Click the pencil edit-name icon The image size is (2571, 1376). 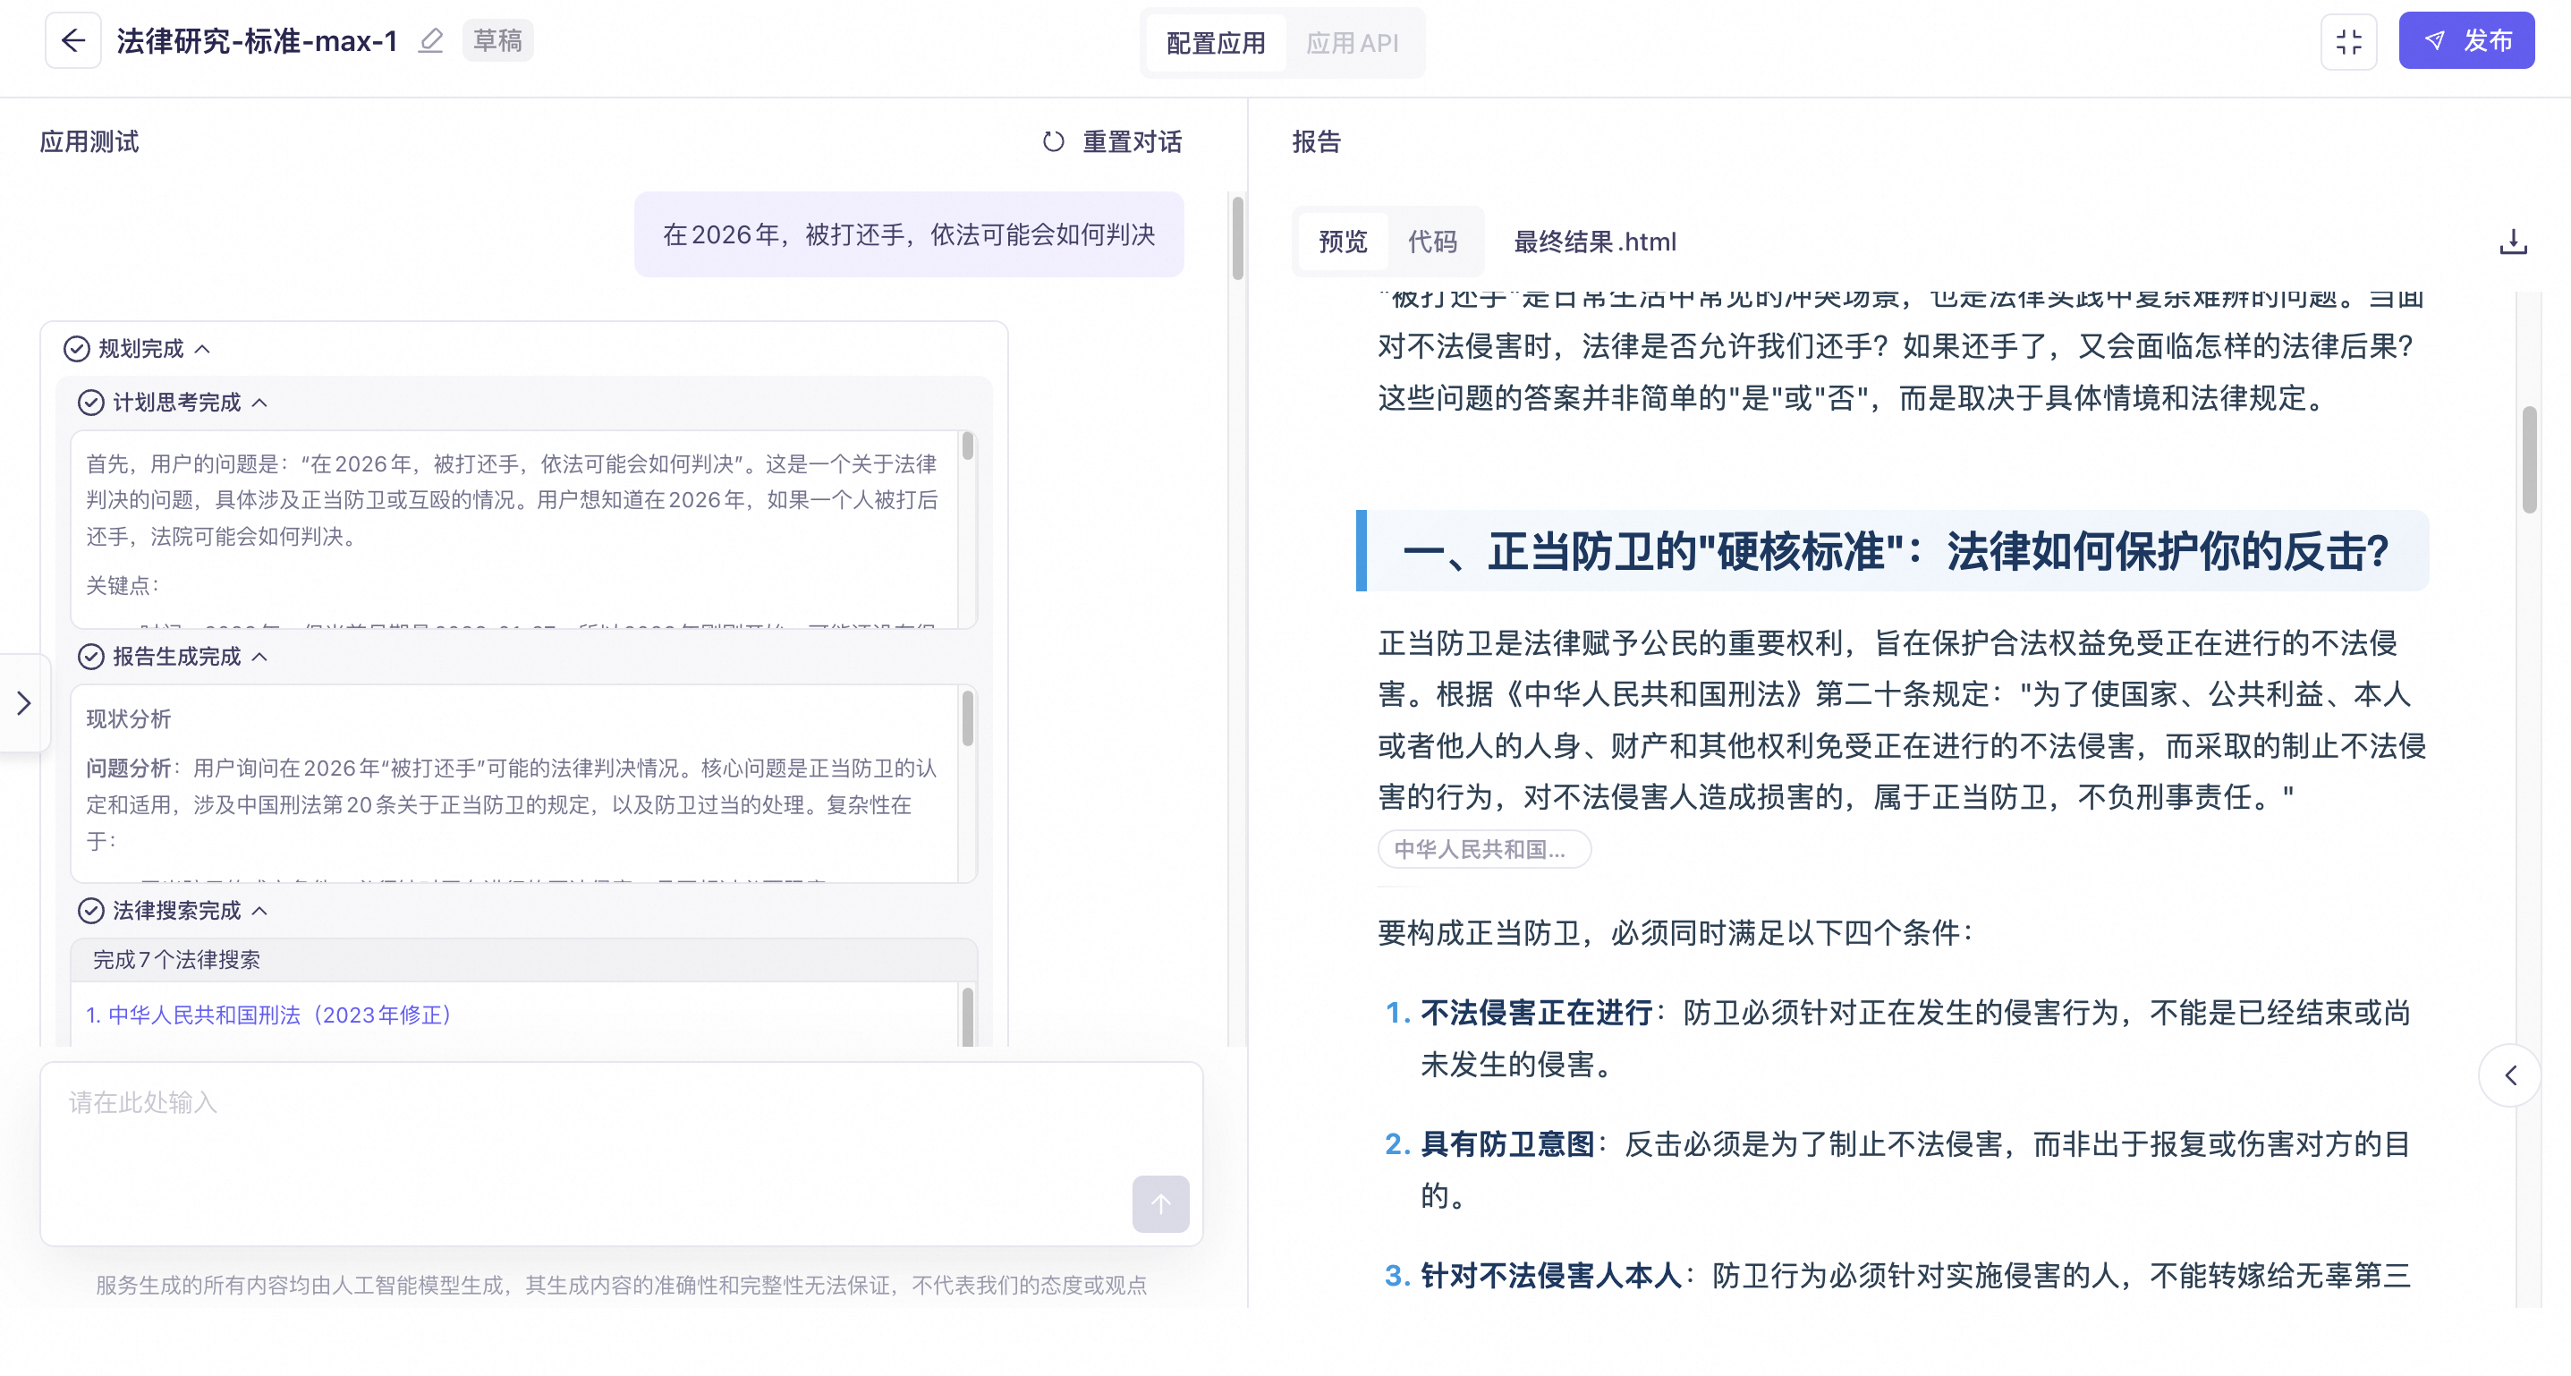430,41
